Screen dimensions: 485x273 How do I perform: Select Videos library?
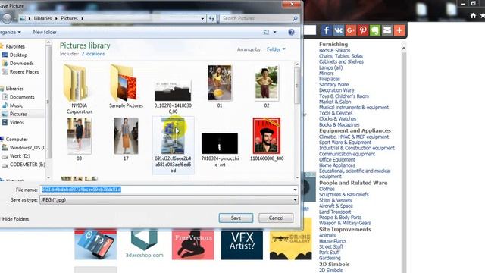pos(17,122)
